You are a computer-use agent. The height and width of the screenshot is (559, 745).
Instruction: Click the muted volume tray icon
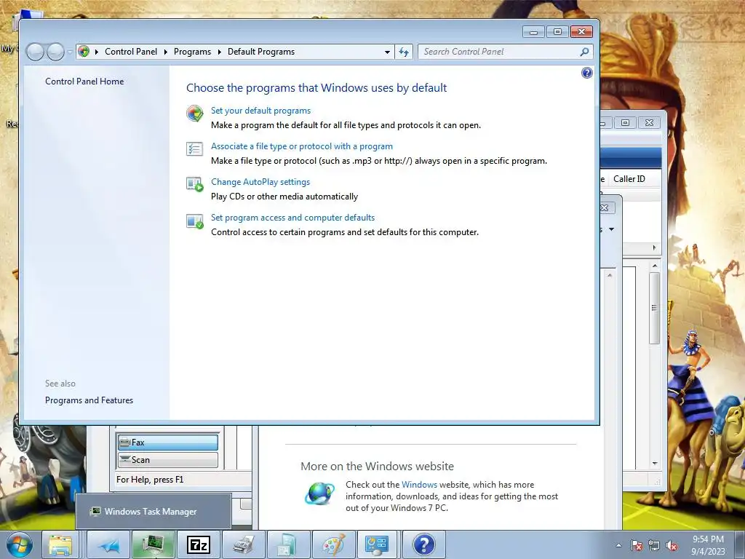[x=672, y=545]
